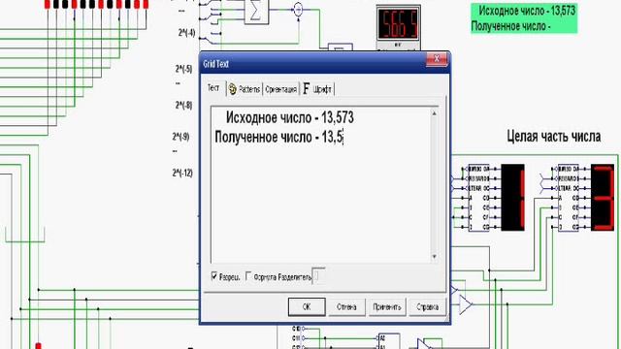Select the green 'Исходное число' text box on schematic
This screenshot has width=621, height=349.
tap(524, 18)
